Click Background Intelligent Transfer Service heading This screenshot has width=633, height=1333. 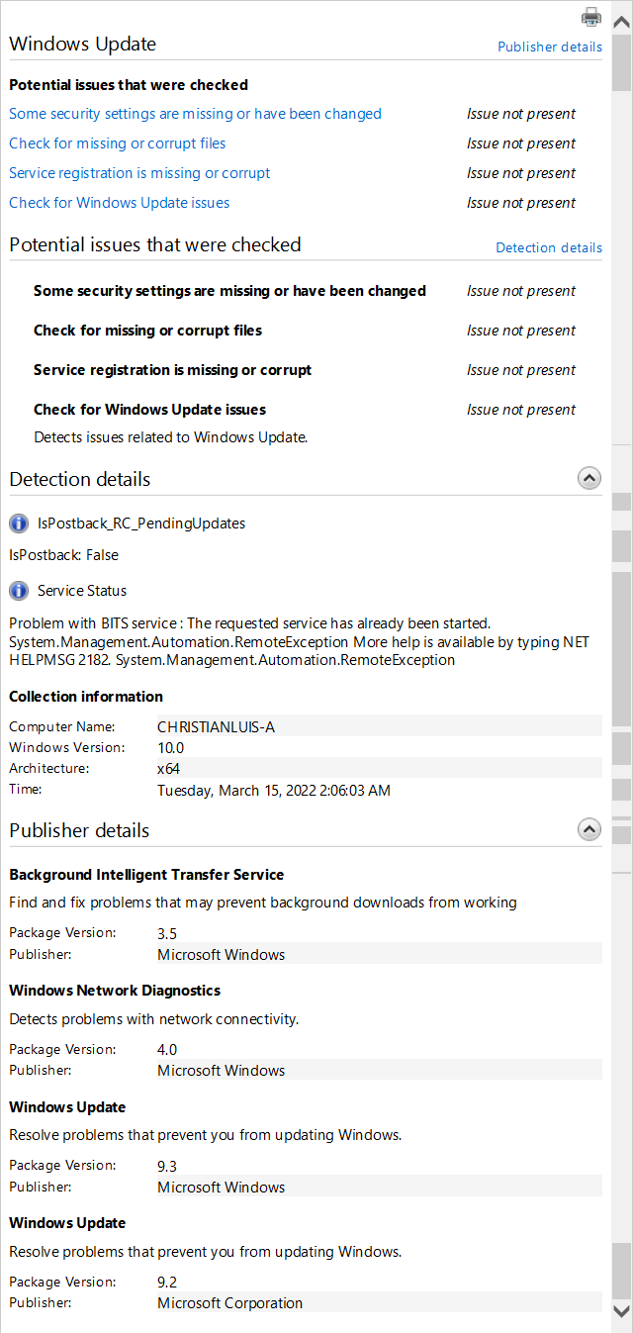(146, 875)
